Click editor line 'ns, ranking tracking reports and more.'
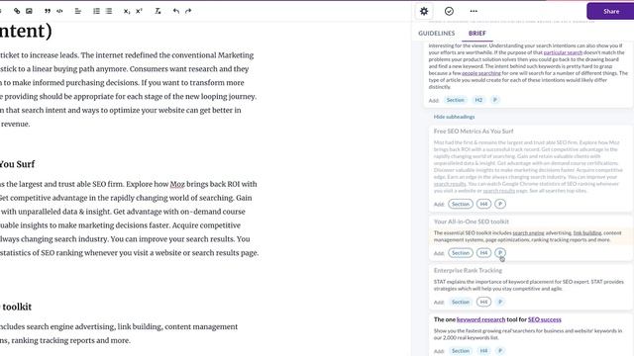634x356 pixels. click(x=65, y=340)
